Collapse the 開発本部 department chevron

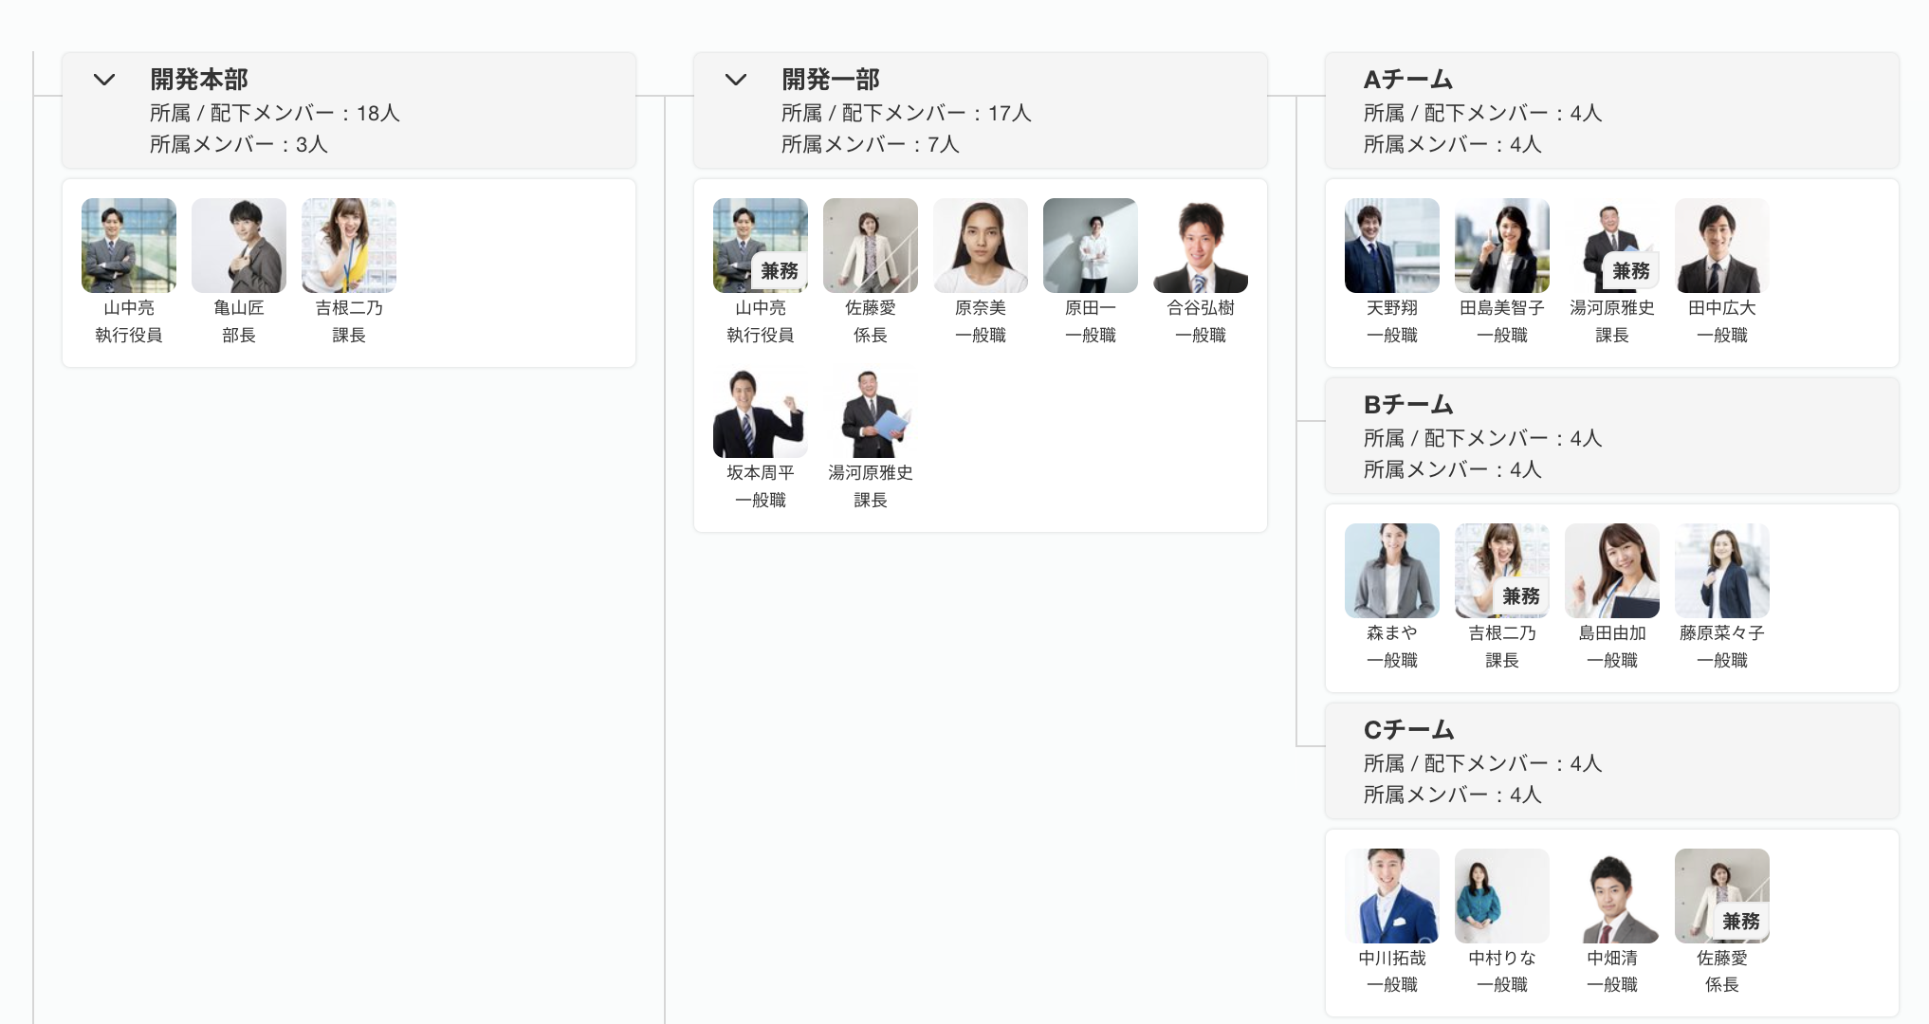tap(104, 80)
